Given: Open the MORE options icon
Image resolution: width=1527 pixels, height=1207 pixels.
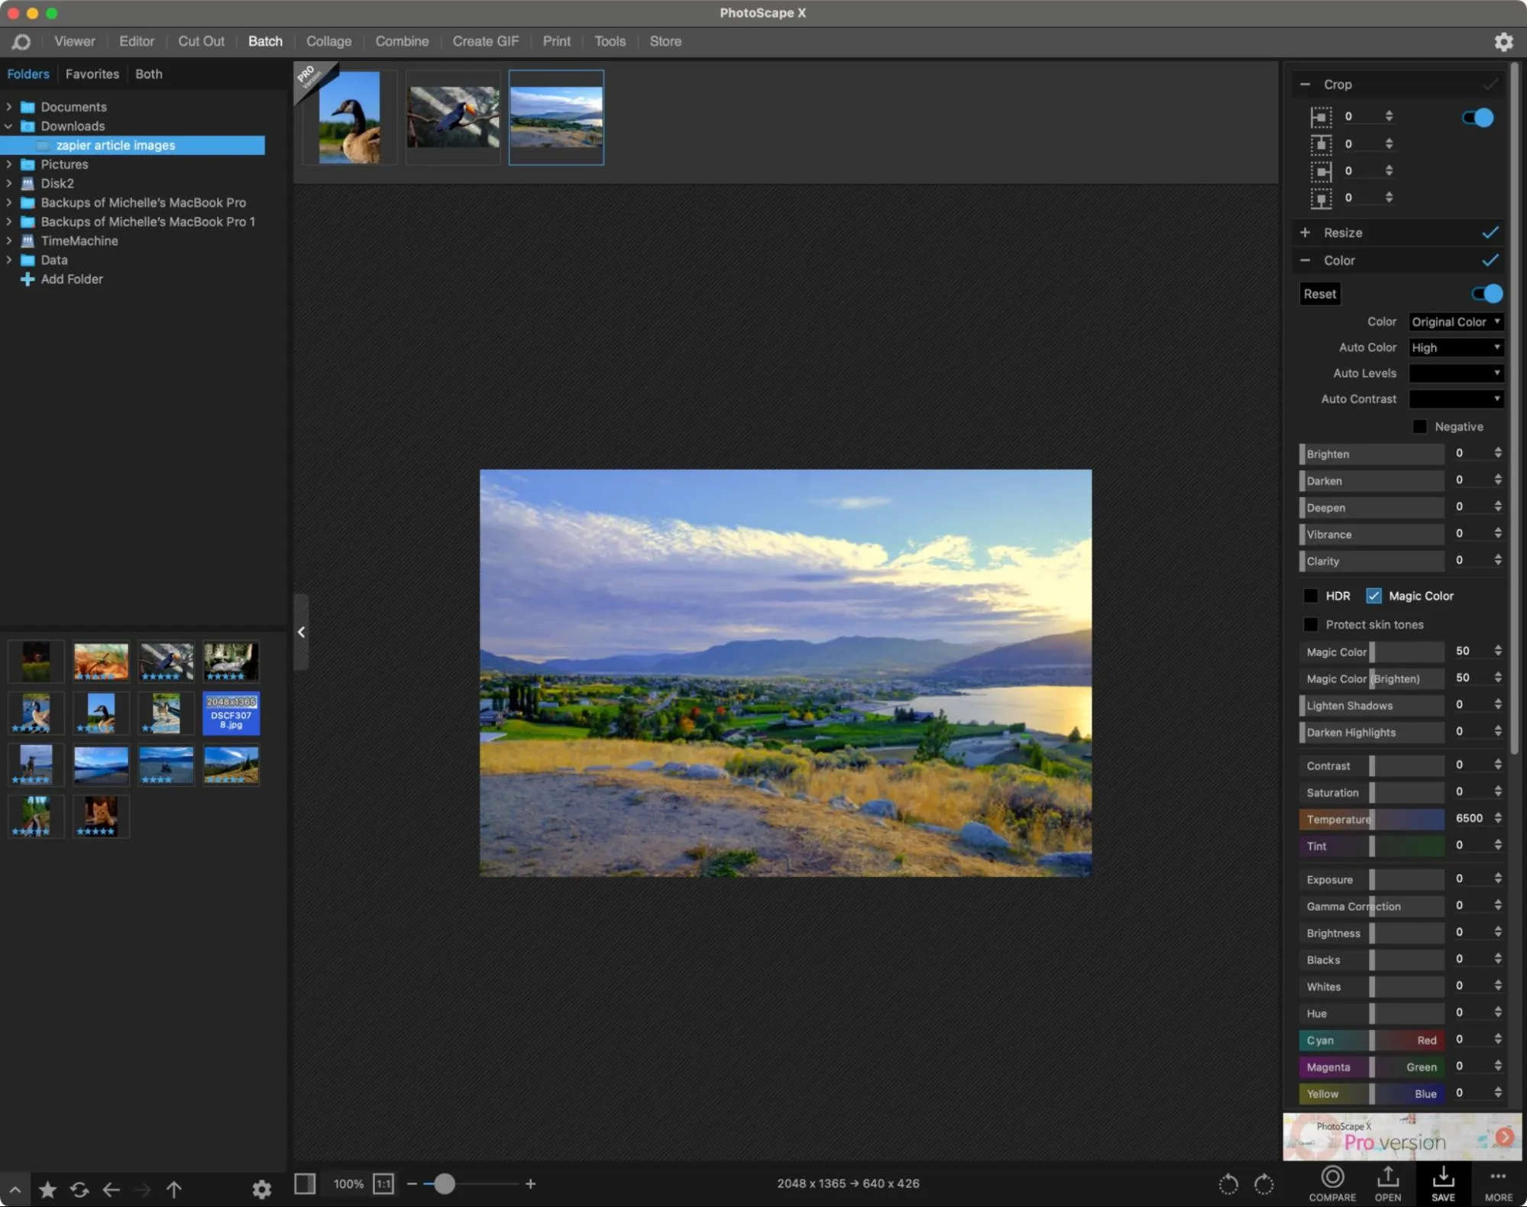Looking at the screenshot, I should click(1496, 1183).
